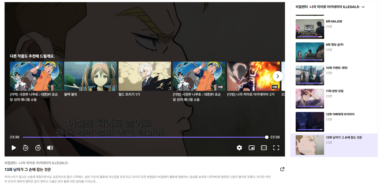The height and width of the screenshot is (184, 380).
Task: Open the (더빙) 극장판 나루토 recommendation thumbnail
Action: [199, 76]
